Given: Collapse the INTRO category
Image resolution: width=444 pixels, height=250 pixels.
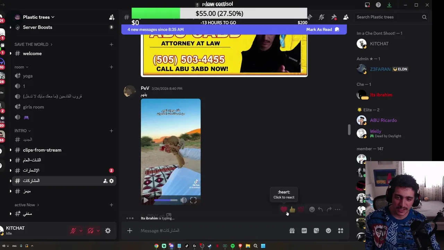Looking at the screenshot, I should tap(23, 131).
